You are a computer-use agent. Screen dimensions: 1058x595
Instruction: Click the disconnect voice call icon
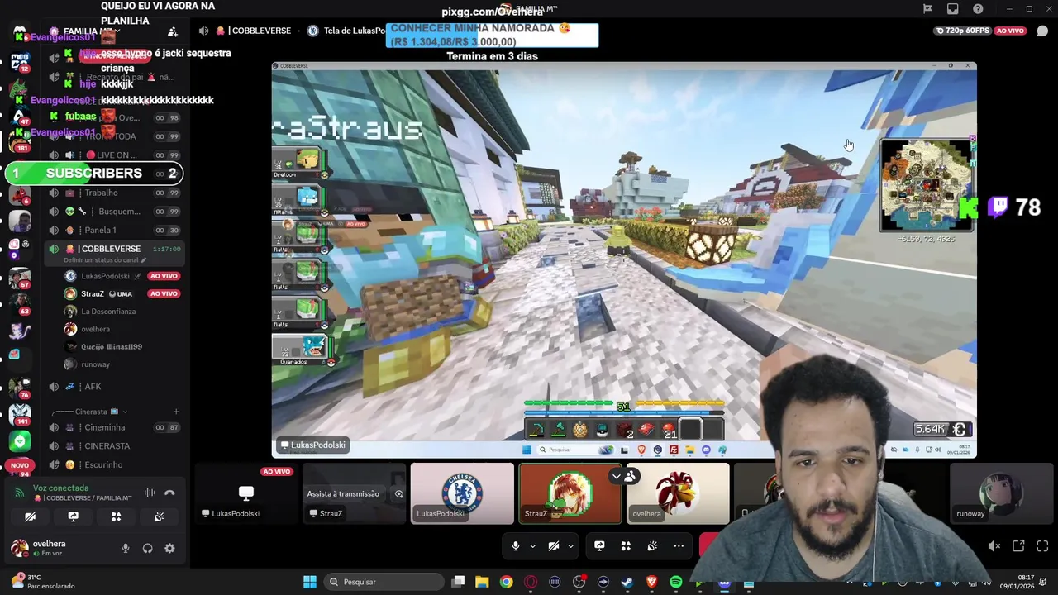click(169, 493)
